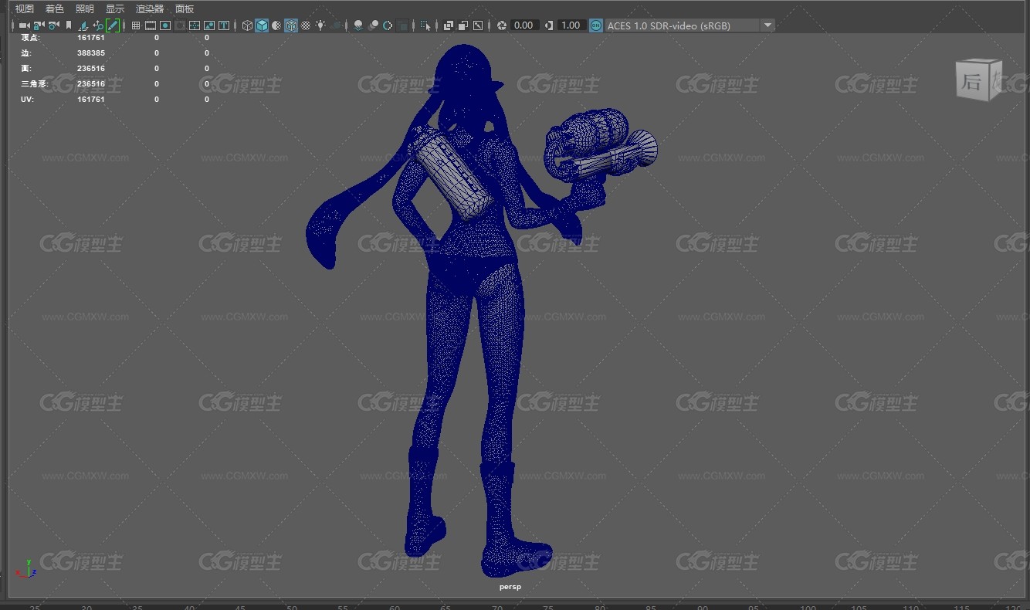
Task: Click the highlighted Grease Pencil icon
Action: [113, 25]
